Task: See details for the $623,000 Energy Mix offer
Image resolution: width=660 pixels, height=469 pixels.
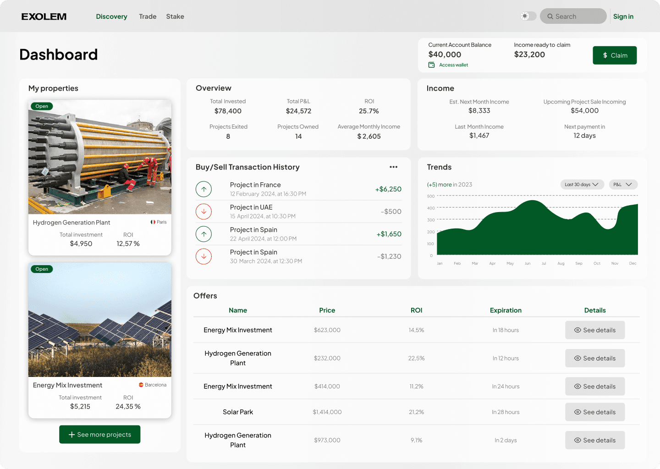Action: click(594, 330)
